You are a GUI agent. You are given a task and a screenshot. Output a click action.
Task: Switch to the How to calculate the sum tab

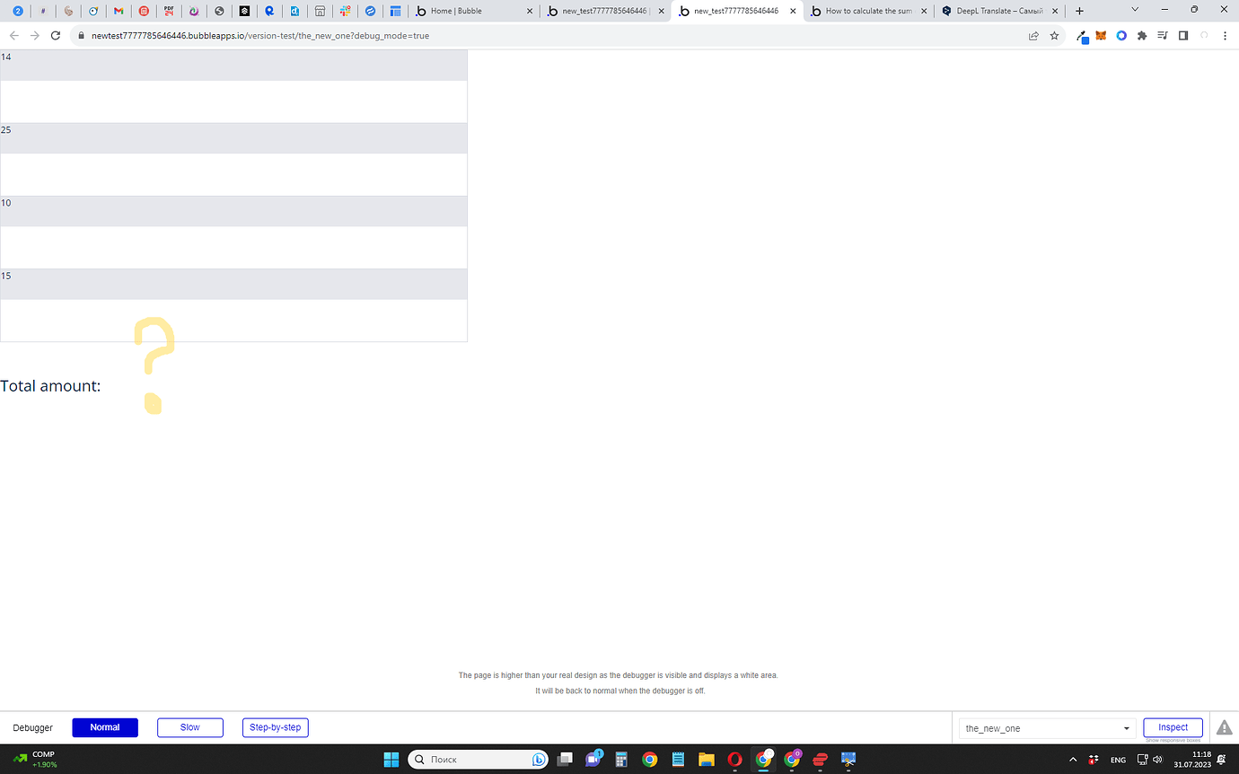[865, 11]
